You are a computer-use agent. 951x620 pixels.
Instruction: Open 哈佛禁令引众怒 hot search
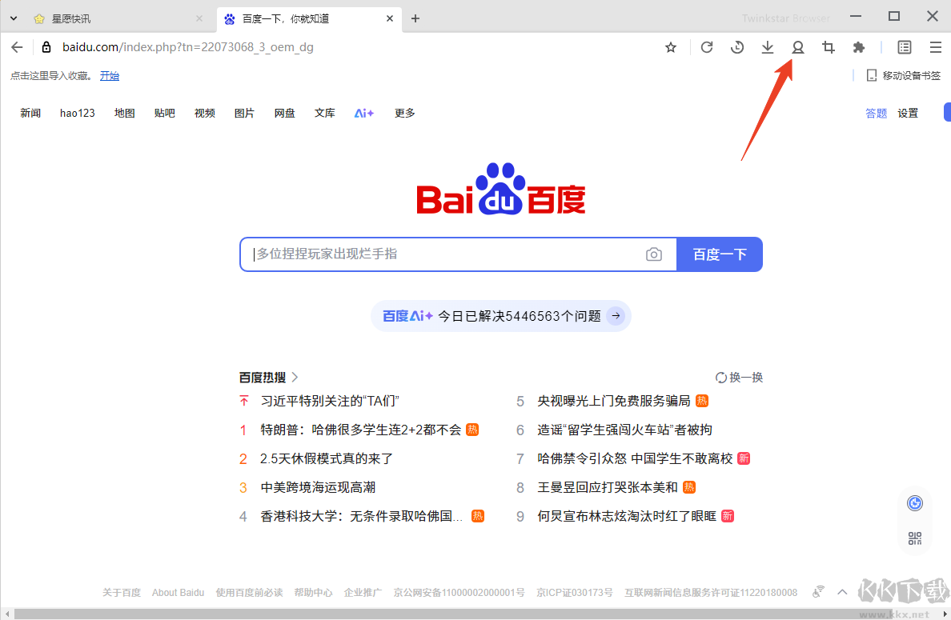click(x=635, y=458)
